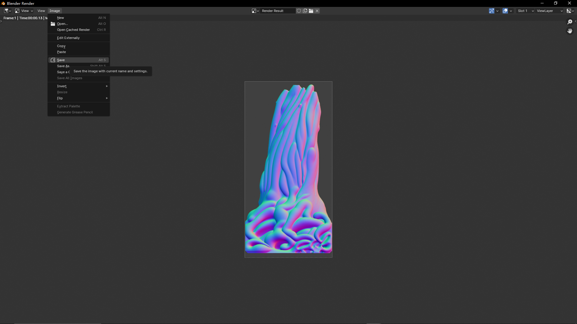Image resolution: width=577 pixels, height=324 pixels.
Task: Click the new image copy icon
Action: point(305,11)
